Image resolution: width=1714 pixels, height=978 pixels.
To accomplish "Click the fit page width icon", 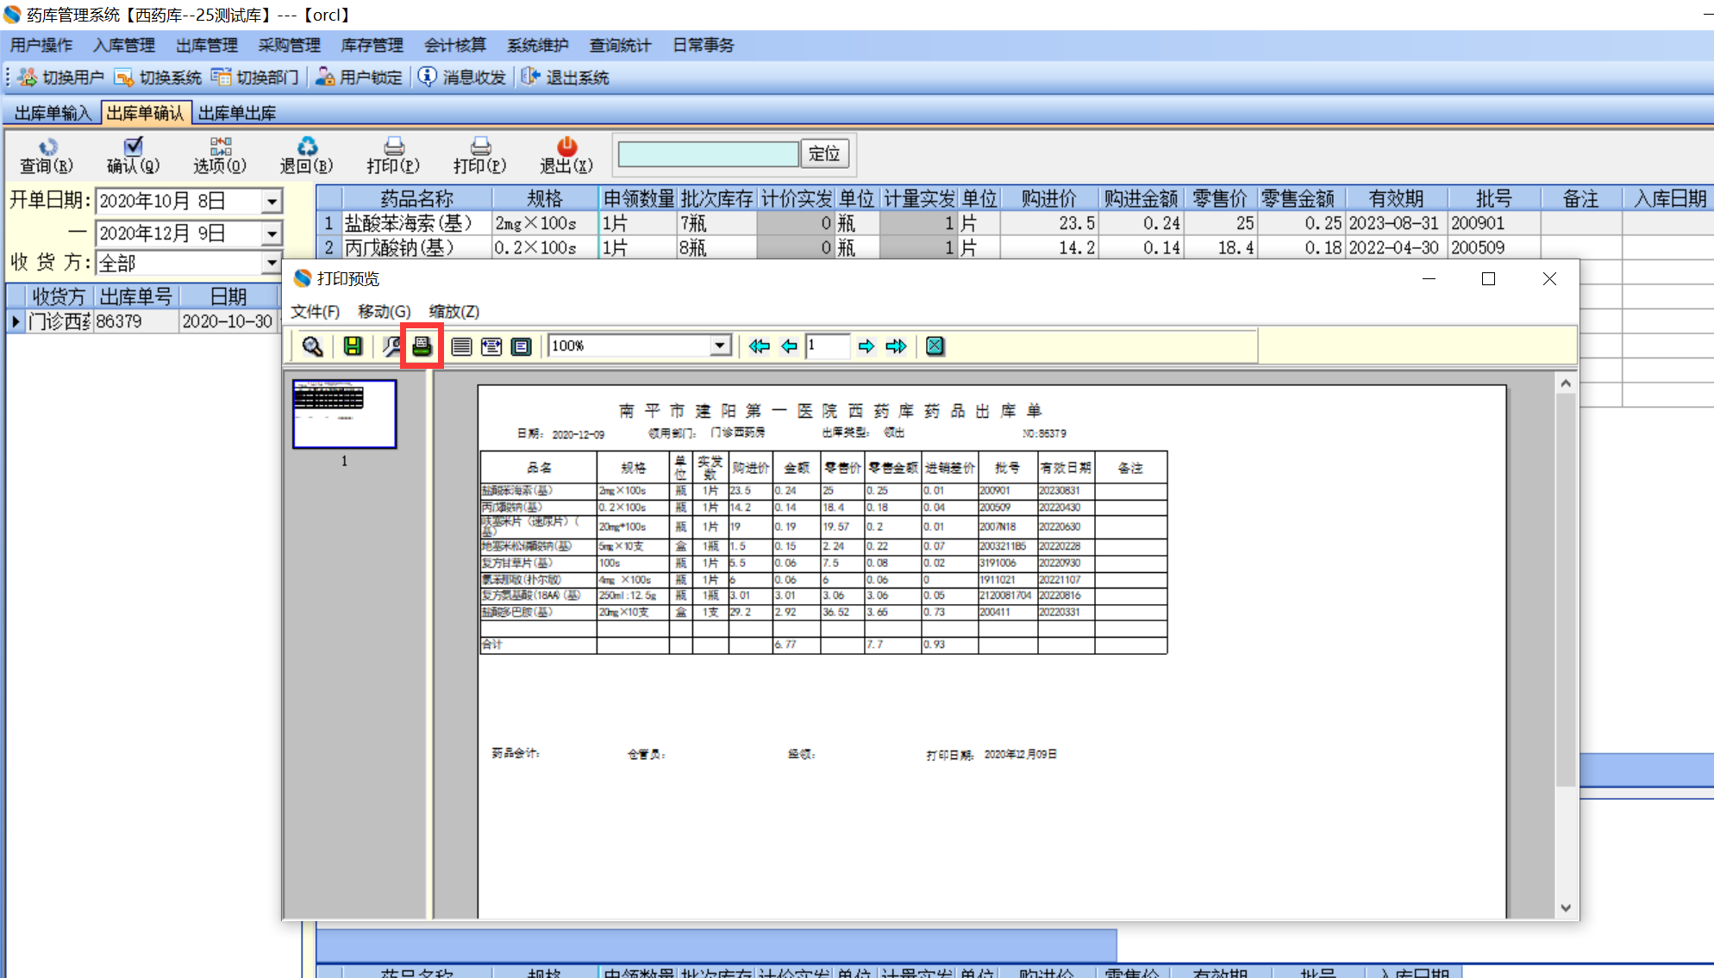I will [491, 346].
